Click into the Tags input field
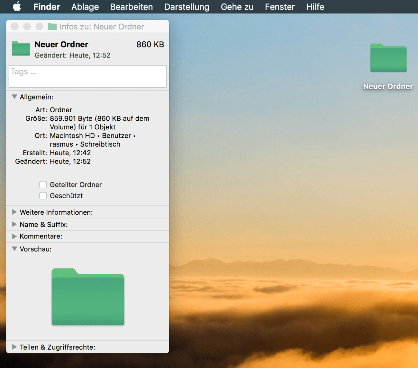 pos(87,76)
